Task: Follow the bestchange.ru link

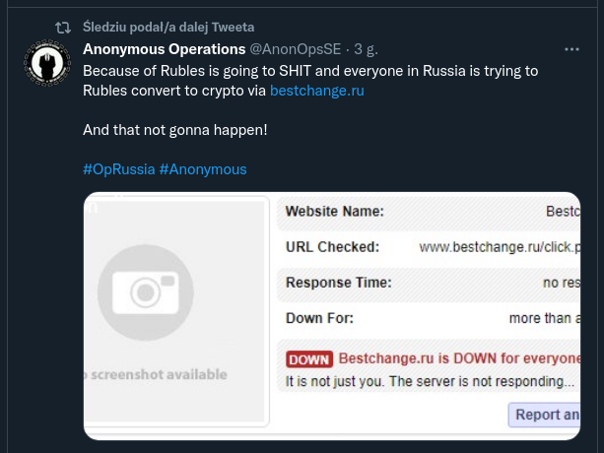Action: coord(317,91)
